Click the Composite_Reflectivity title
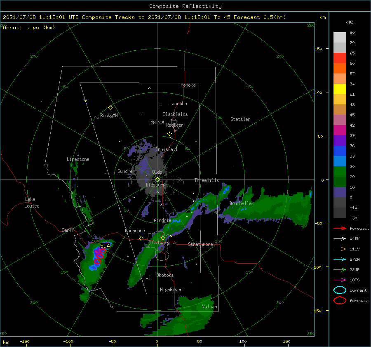 point(185,6)
